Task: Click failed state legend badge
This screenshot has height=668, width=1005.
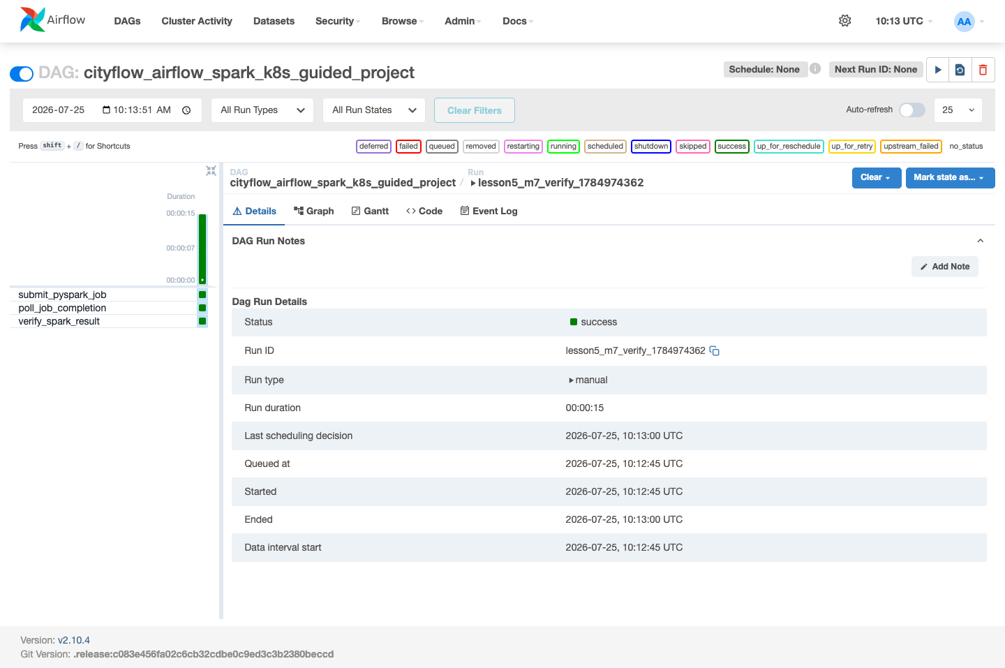Action: coord(408,147)
